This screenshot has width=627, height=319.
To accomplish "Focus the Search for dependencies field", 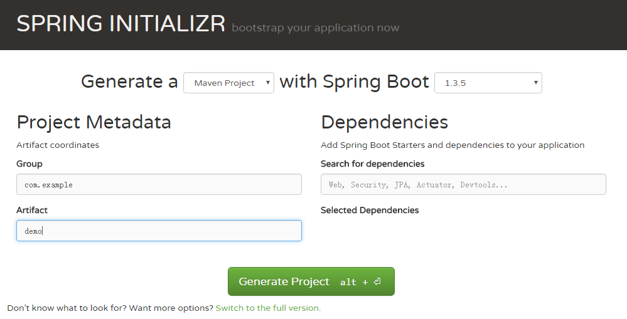I will 463,184.
